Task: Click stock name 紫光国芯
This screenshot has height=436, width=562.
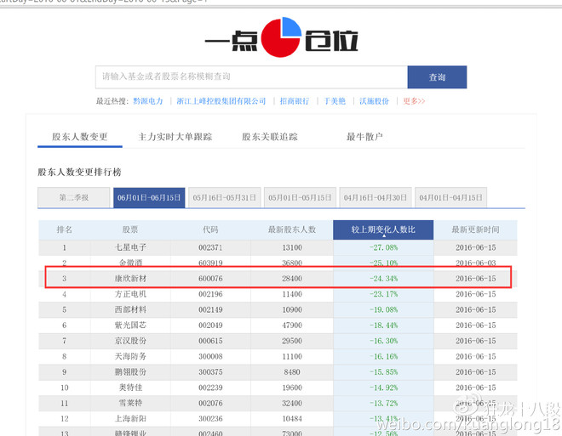Action: 130,326
